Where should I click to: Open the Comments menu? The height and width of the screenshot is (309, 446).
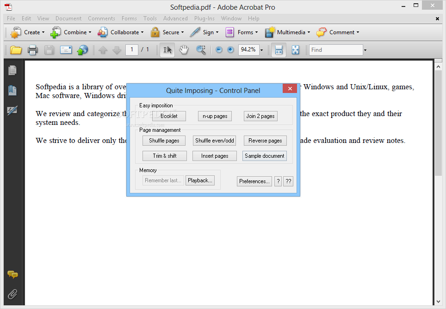tap(101, 19)
